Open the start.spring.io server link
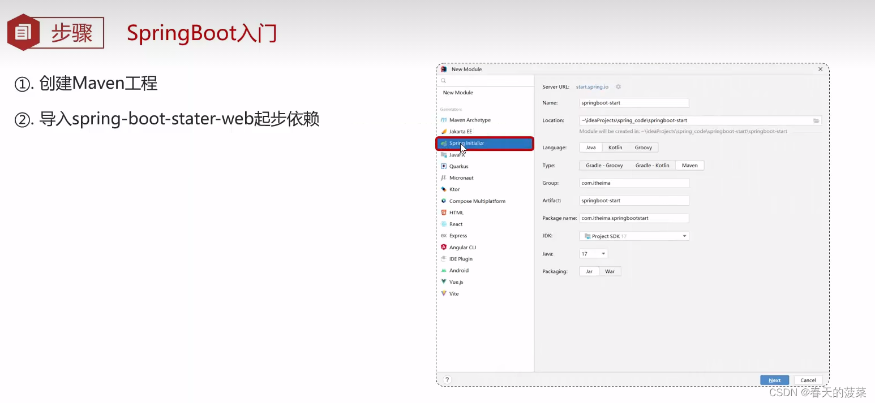The height and width of the screenshot is (403, 875). [x=592, y=86]
